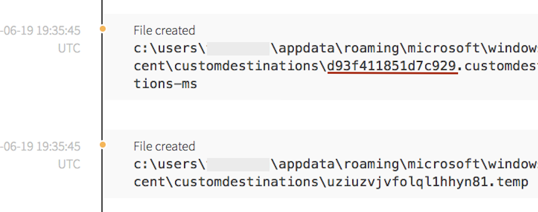Open the underlined d93f411851d7c929 hash link
Screen dimensions: 538x212
[x=392, y=66]
